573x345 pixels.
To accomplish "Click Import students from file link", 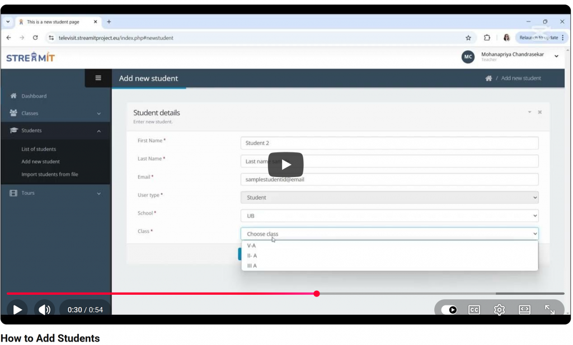I will click(x=50, y=174).
